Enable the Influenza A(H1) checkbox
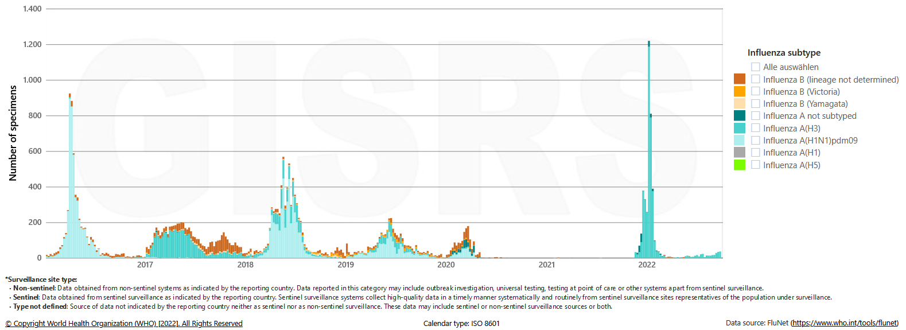906x330 pixels. pos(756,152)
